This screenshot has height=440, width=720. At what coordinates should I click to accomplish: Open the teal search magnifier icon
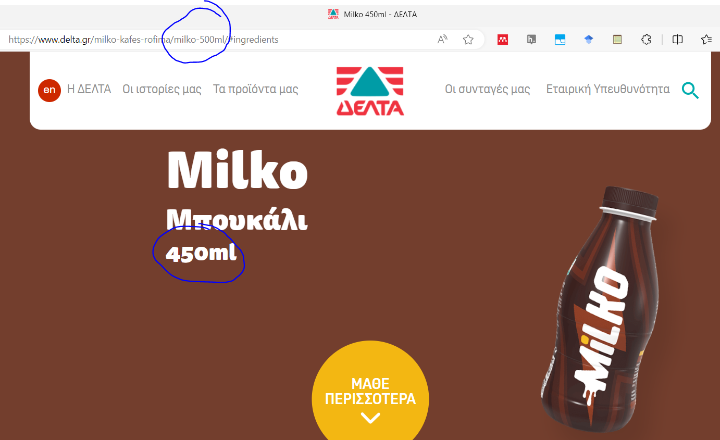tap(690, 91)
